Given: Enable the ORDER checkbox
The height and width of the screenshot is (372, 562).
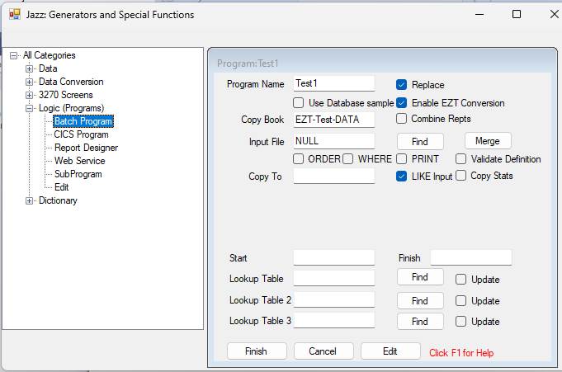Looking at the screenshot, I should pyautogui.click(x=298, y=158).
